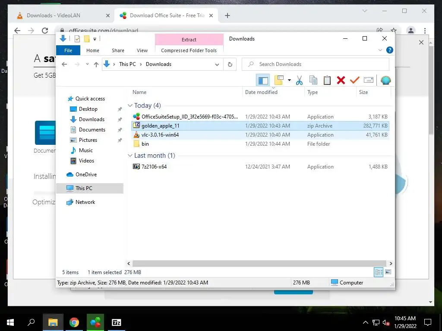
Task: Open Windows Start menu
Action: click(x=10, y=322)
